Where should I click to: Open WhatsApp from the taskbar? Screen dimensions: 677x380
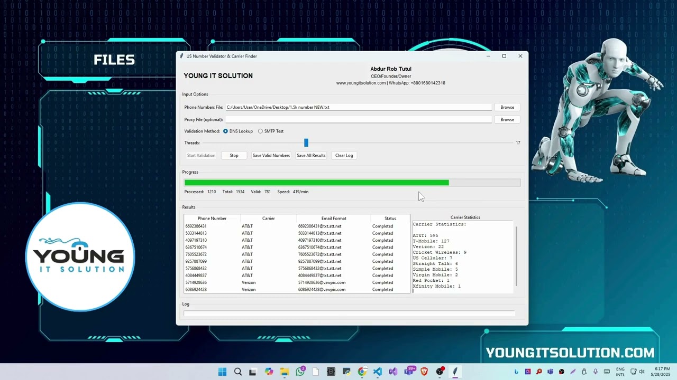pos(300,372)
